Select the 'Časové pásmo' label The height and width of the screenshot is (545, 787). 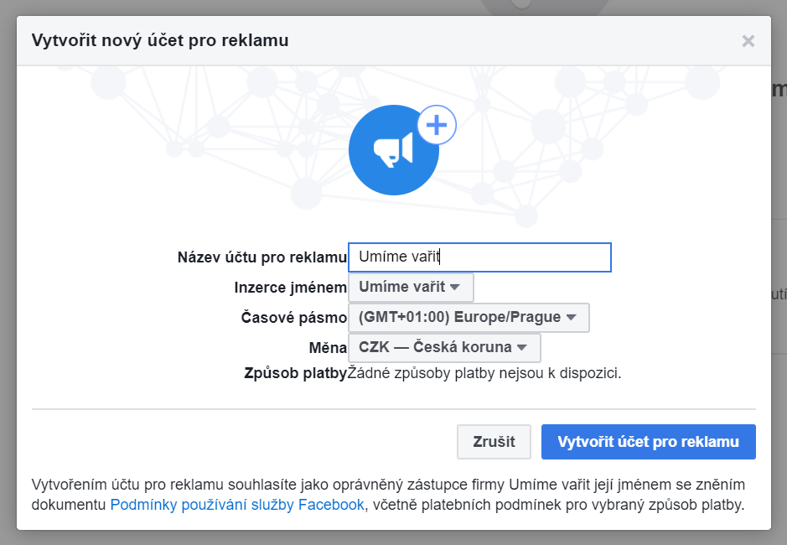tap(293, 318)
